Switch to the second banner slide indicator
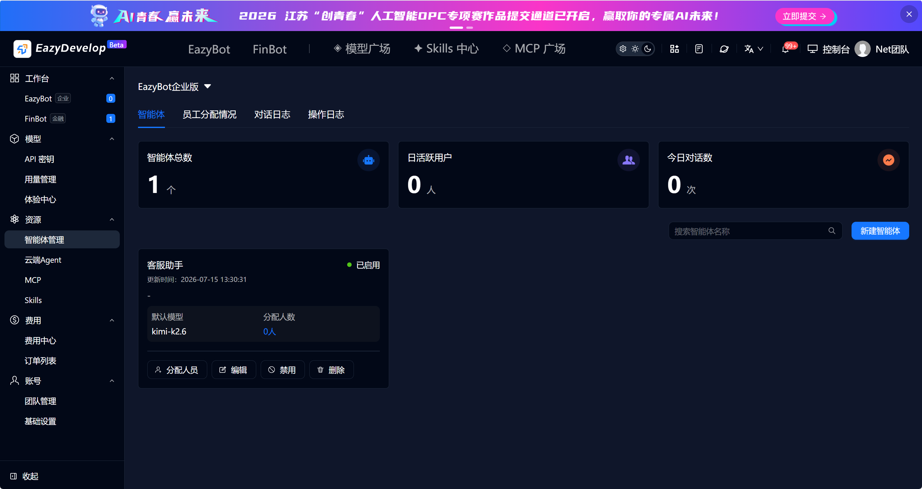Viewport: 922px width, 489px height. 469,28
